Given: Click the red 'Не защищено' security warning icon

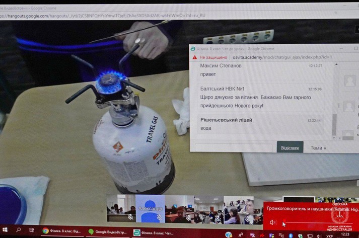Looking at the screenshot, I should tap(195, 57).
